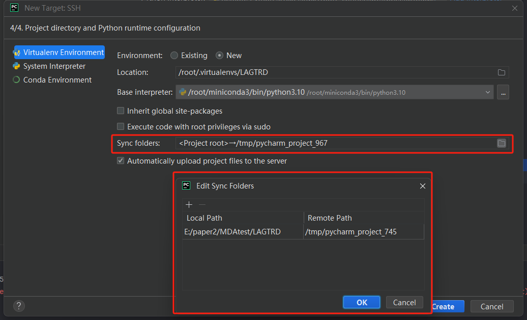Click the Local Path column header

pos(243,218)
